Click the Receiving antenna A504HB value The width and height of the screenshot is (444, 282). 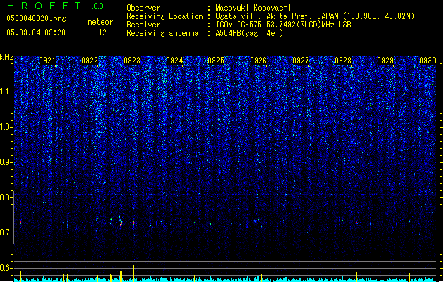(249, 33)
